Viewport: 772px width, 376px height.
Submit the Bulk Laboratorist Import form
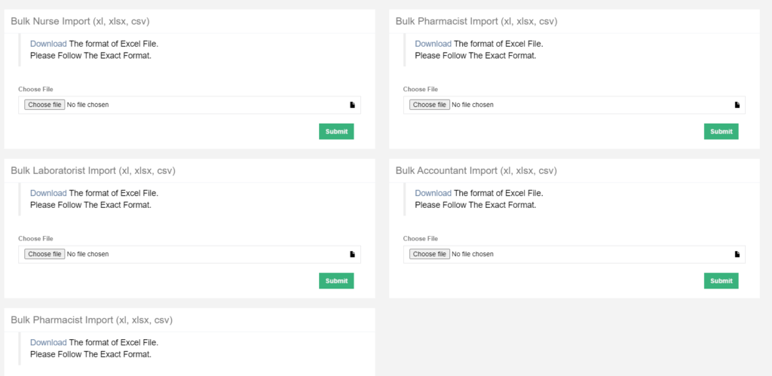click(x=336, y=281)
